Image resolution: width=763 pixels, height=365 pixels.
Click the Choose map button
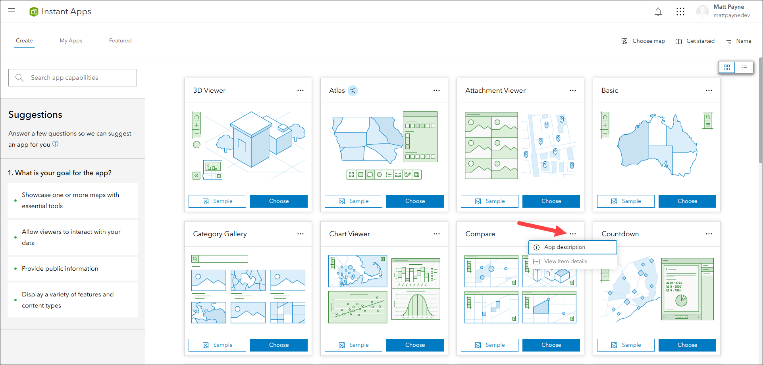coord(643,41)
